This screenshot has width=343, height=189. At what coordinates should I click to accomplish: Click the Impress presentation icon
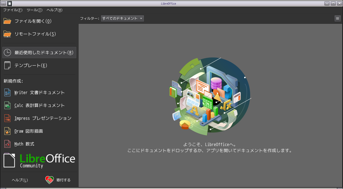[7, 118]
